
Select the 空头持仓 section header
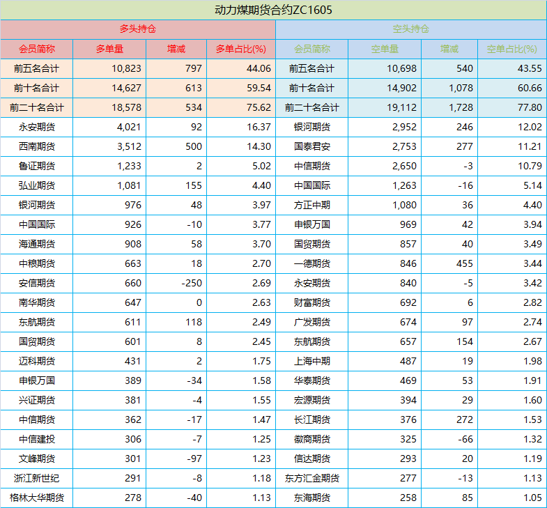click(x=411, y=29)
